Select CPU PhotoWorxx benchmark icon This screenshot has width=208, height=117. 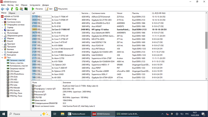click(8, 74)
